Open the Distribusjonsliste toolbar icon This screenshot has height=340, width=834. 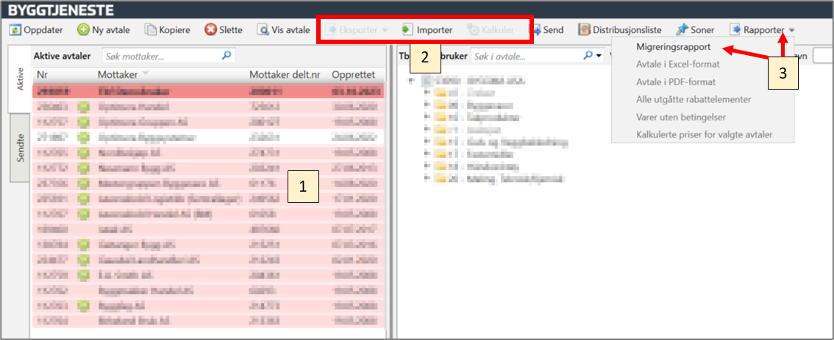point(585,30)
